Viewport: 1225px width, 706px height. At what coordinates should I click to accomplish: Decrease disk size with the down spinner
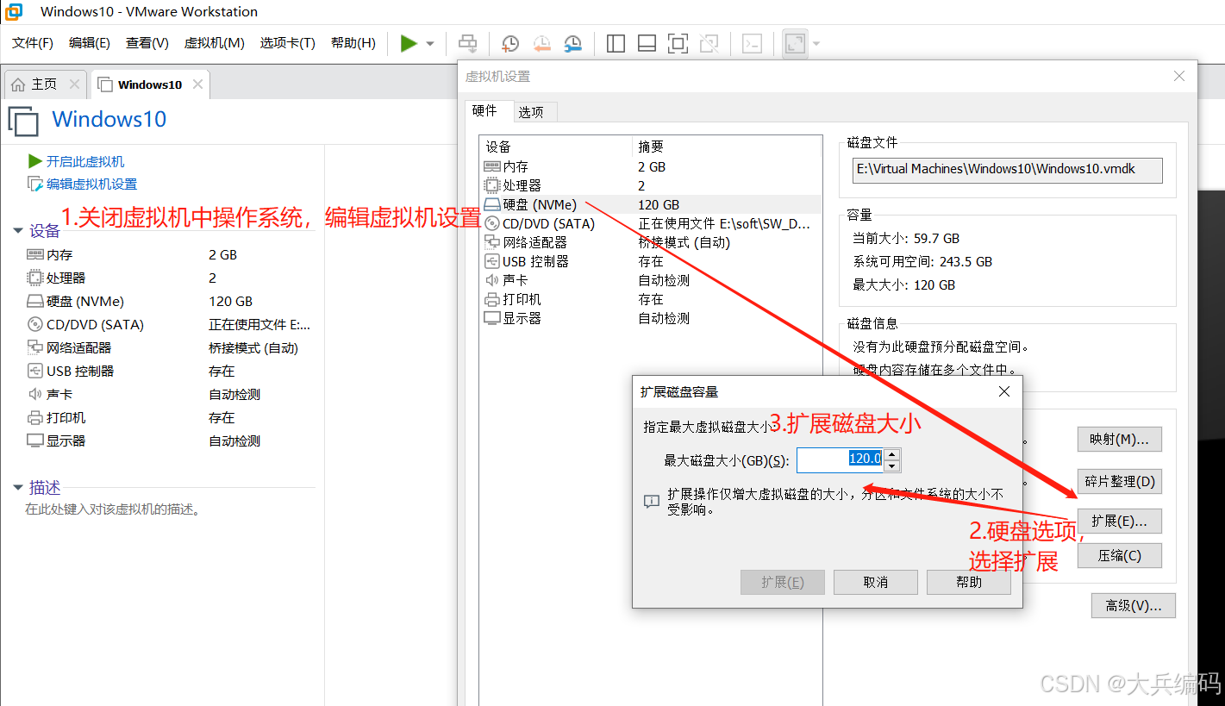(x=892, y=466)
